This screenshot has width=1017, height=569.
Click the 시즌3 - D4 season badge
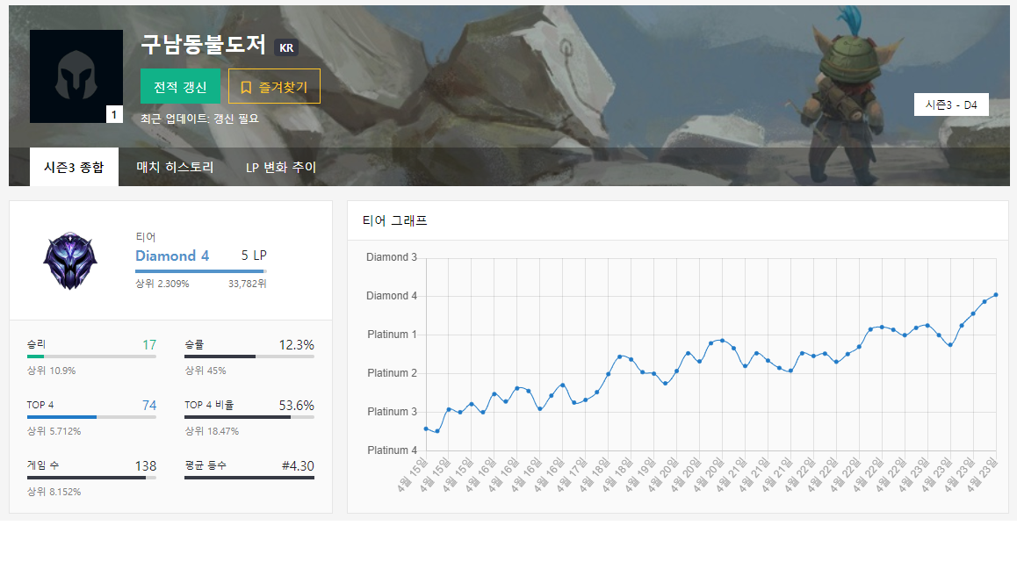[x=950, y=104]
